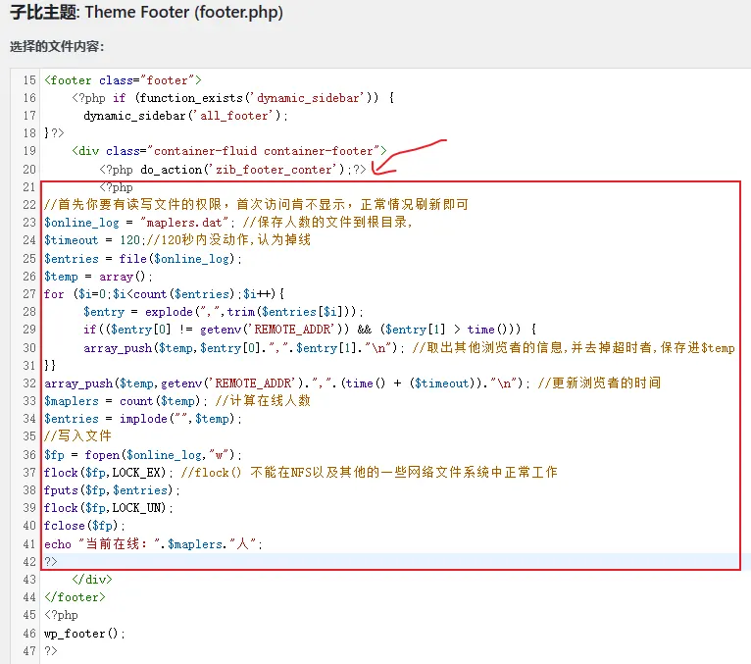Click $maplers = count($temp) line

tap(125, 400)
